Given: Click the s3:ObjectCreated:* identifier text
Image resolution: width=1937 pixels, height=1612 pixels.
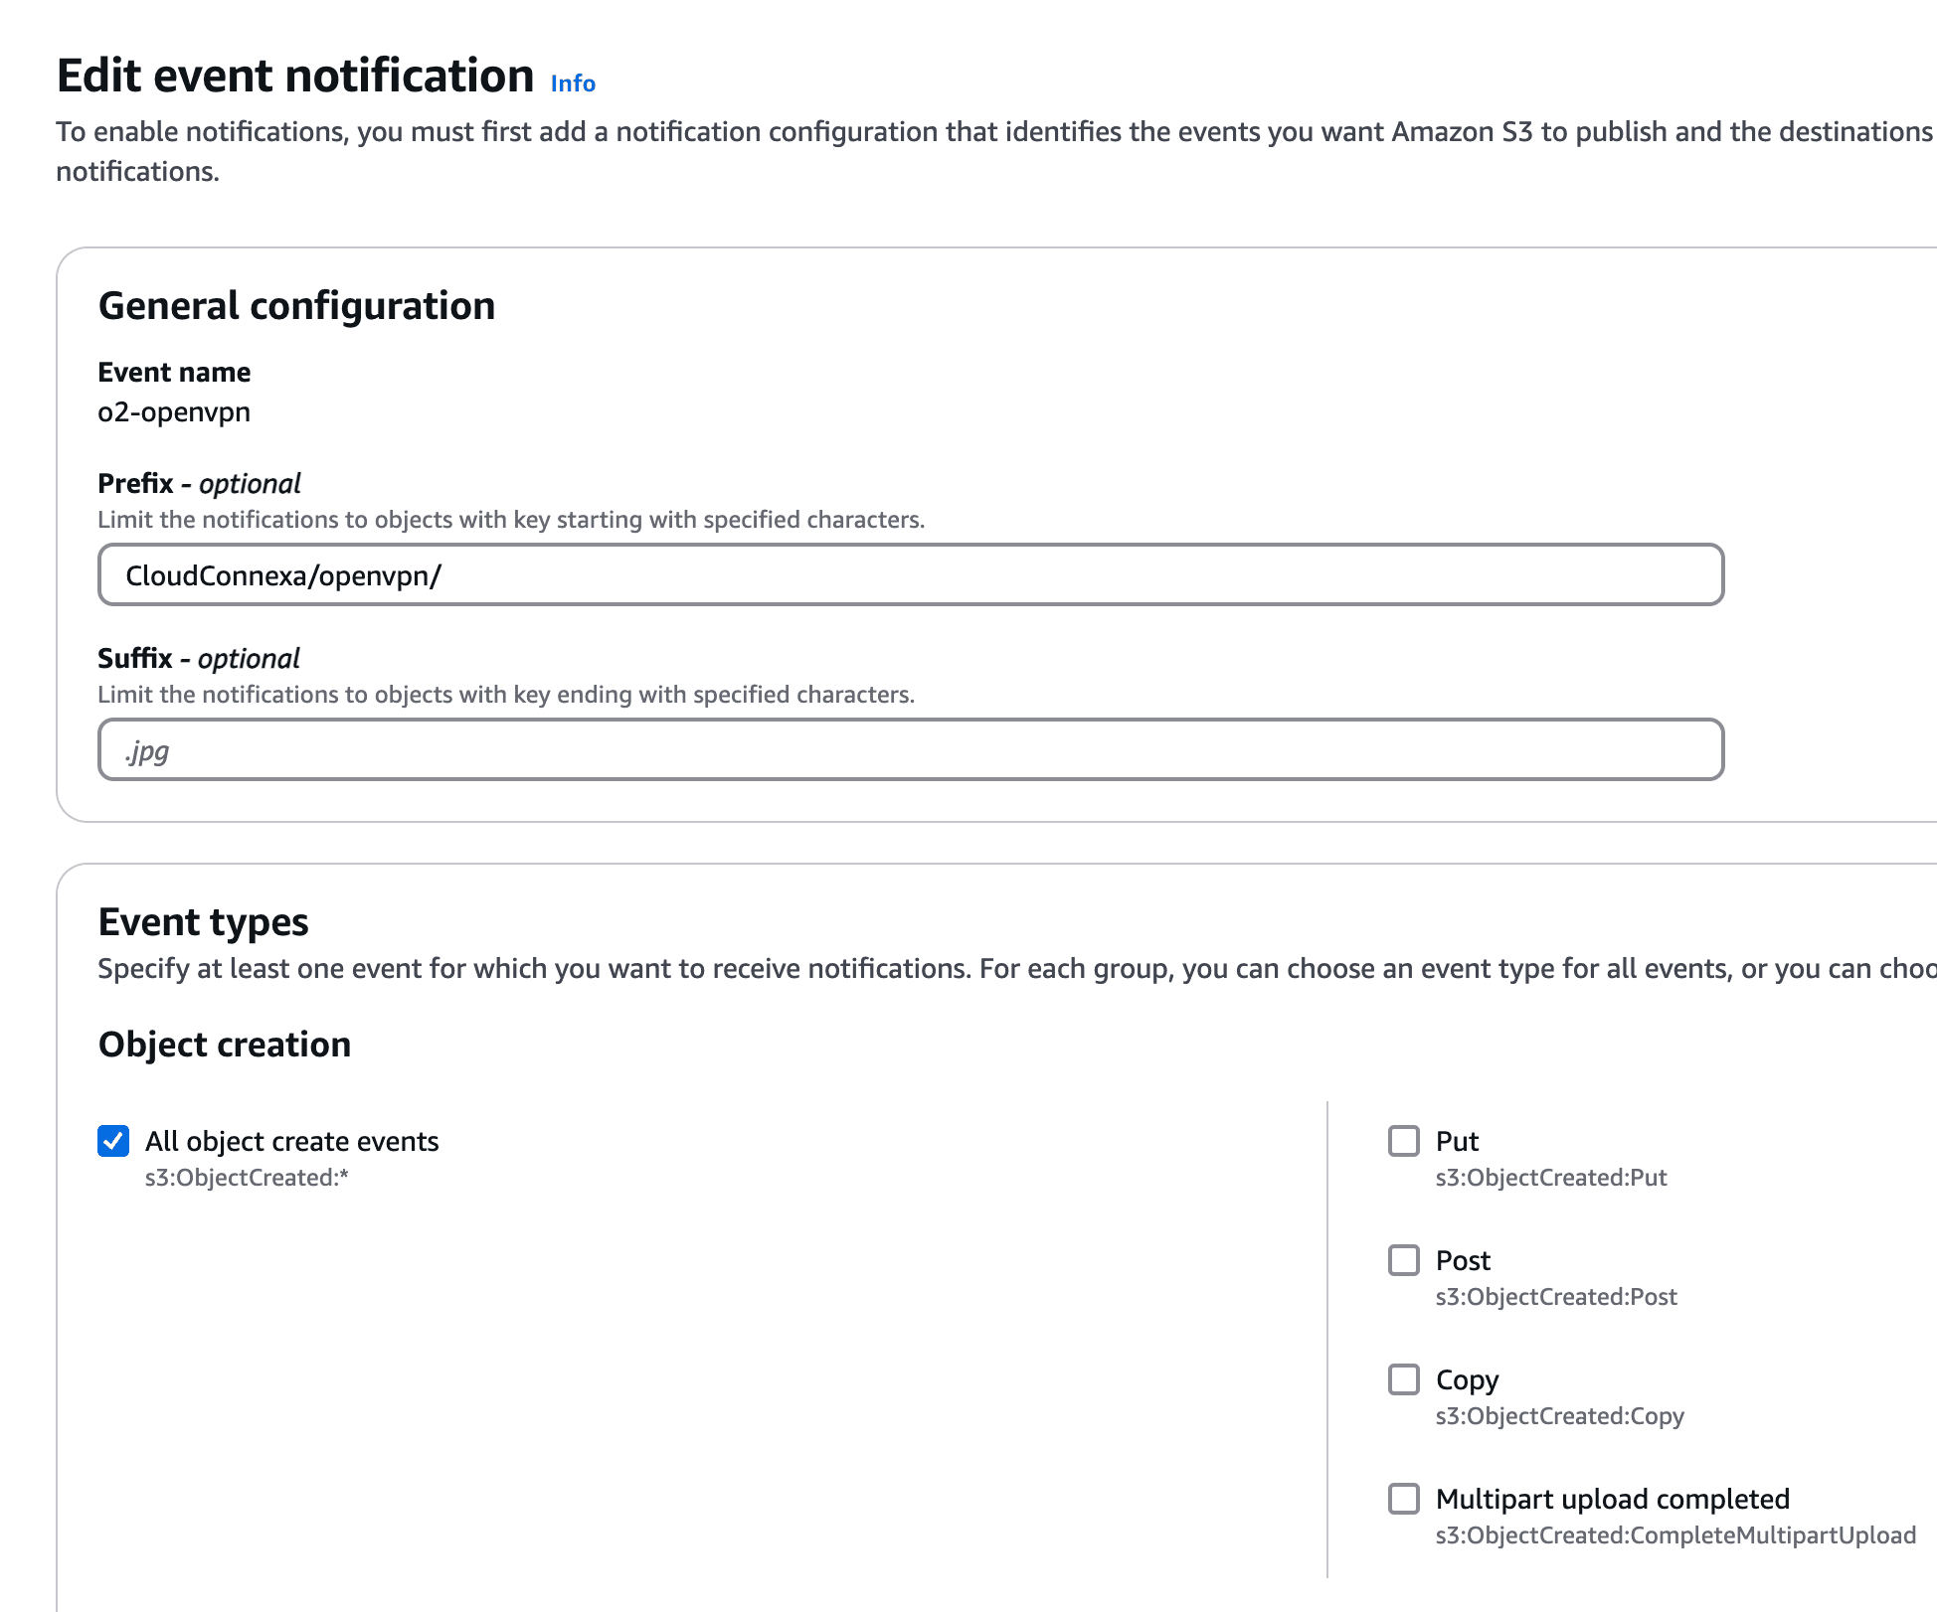Looking at the screenshot, I should (247, 1178).
